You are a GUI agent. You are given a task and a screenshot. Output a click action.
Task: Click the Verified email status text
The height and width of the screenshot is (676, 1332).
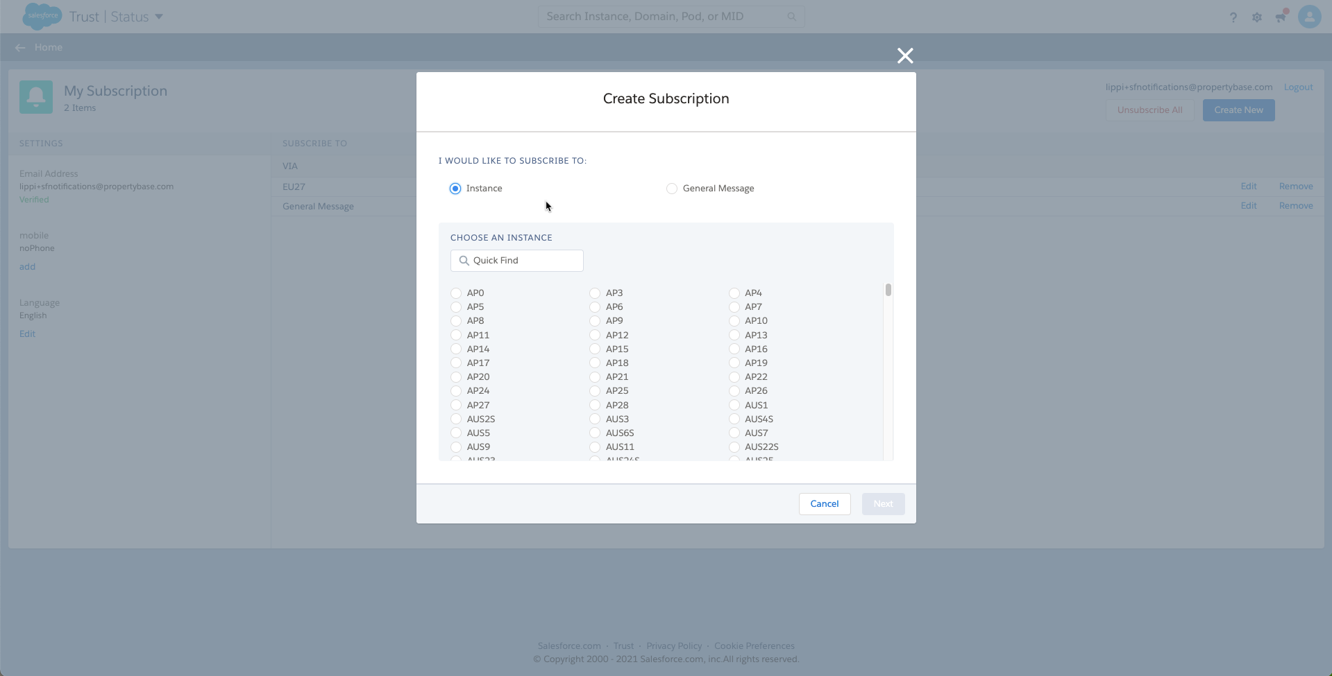point(34,200)
